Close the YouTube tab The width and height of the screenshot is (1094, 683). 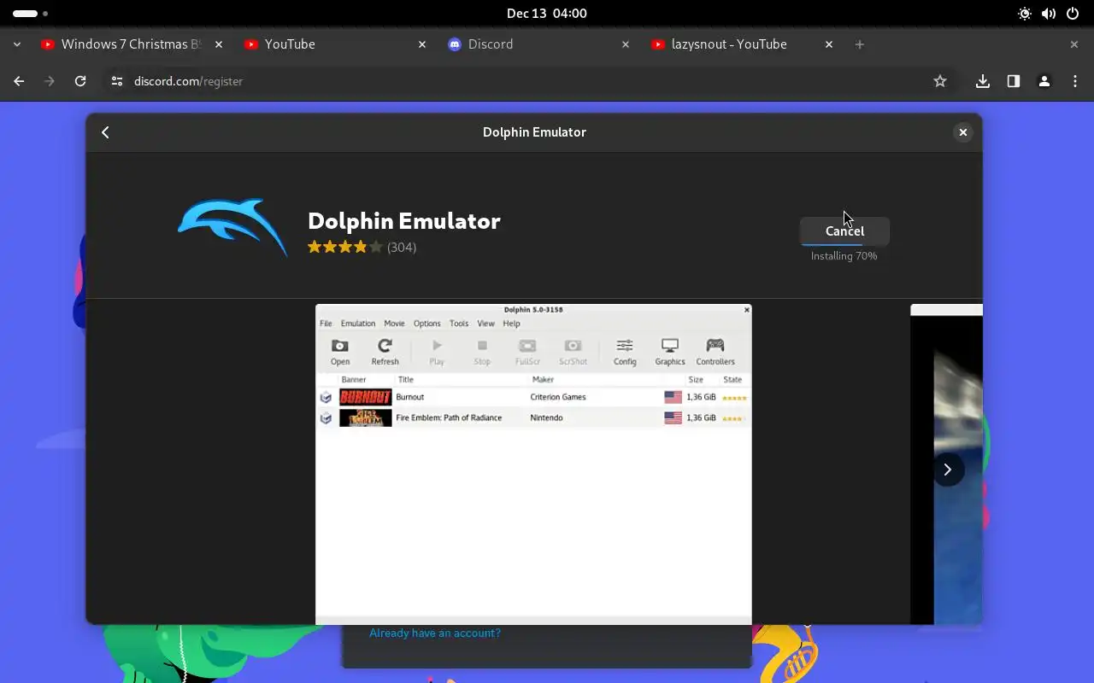tap(421, 44)
